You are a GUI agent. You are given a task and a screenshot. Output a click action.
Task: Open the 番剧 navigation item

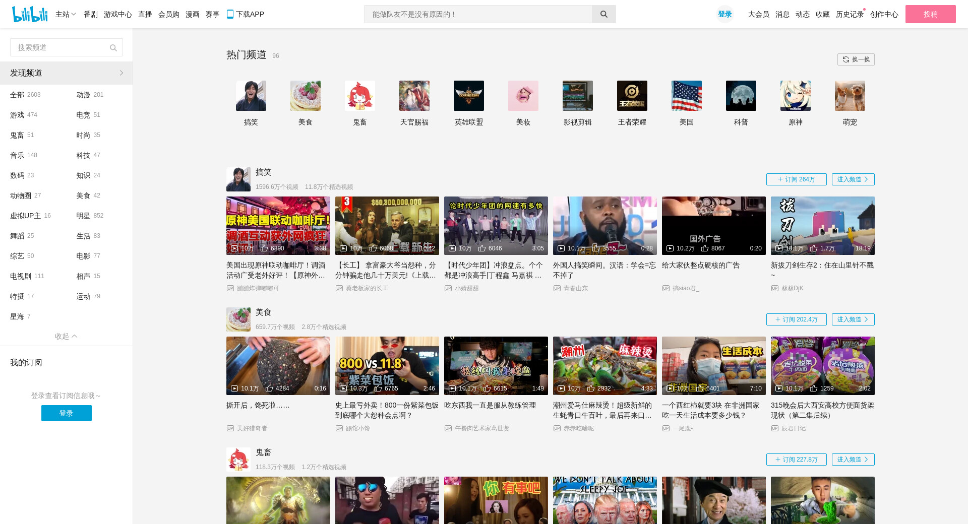point(91,14)
